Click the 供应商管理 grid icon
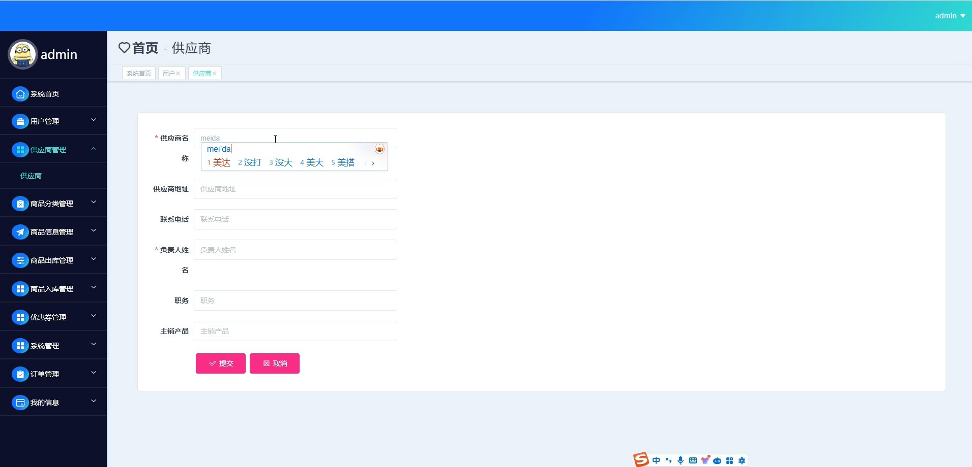The width and height of the screenshot is (972, 467). (20, 150)
